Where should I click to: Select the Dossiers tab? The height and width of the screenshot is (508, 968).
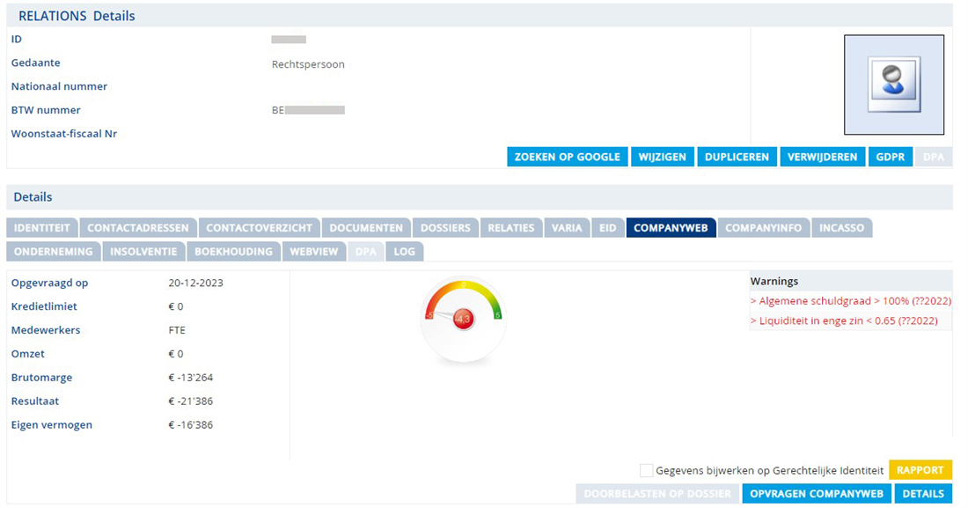click(x=445, y=227)
